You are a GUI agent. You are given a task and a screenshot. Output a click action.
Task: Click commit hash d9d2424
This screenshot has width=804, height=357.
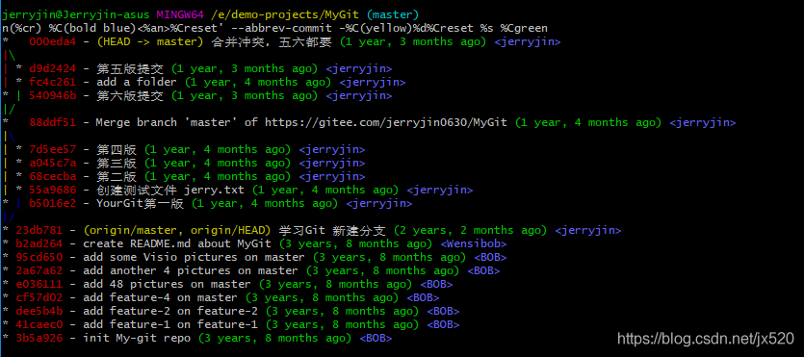[52, 69]
